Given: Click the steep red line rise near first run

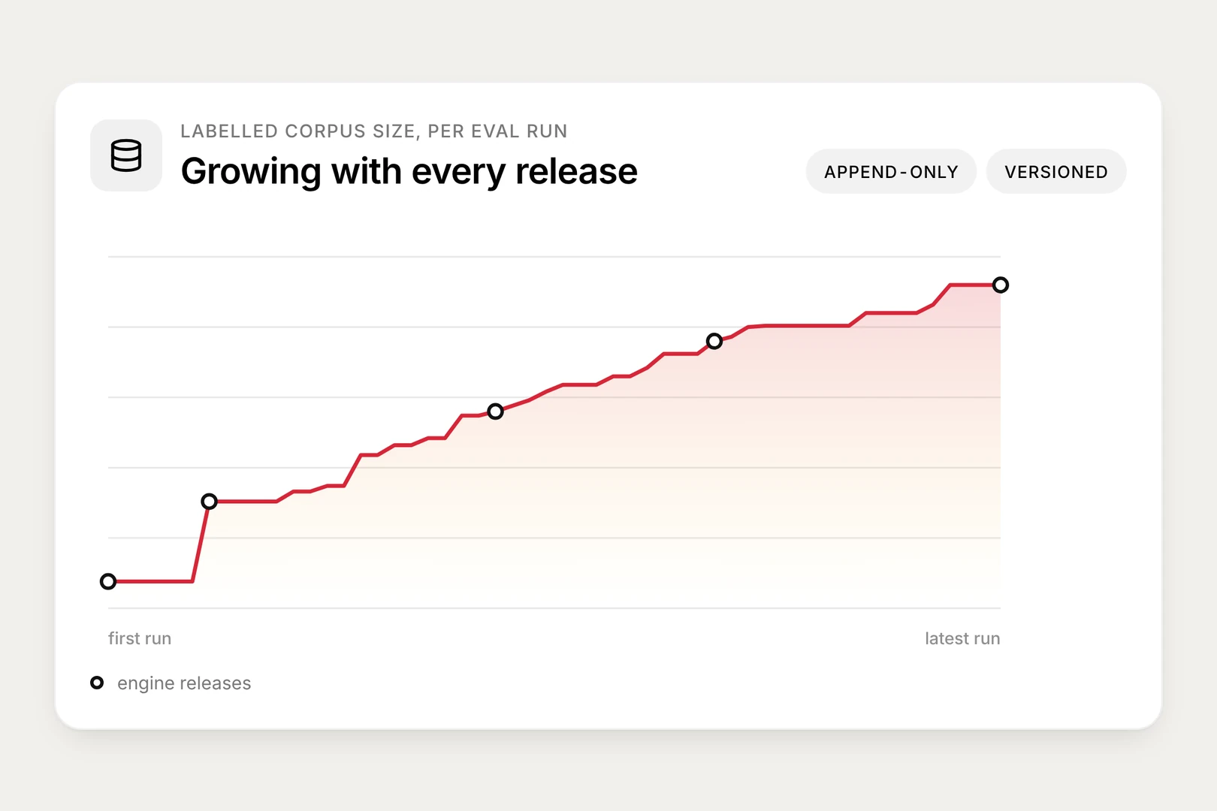Looking at the screenshot, I should [x=201, y=542].
